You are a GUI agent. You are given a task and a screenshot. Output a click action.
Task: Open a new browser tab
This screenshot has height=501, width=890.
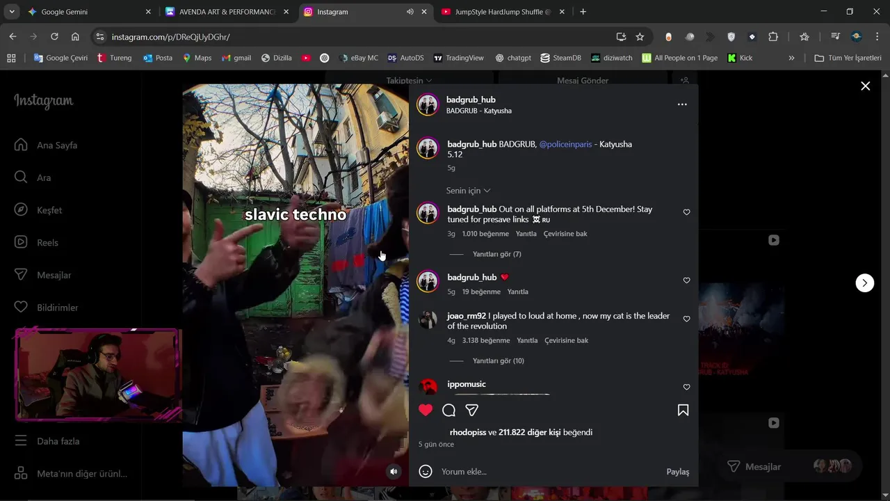[x=583, y=12]
